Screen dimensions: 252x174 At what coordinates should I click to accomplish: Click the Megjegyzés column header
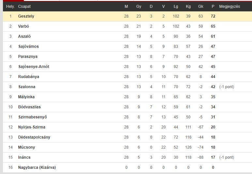click(x=230, y=7)
